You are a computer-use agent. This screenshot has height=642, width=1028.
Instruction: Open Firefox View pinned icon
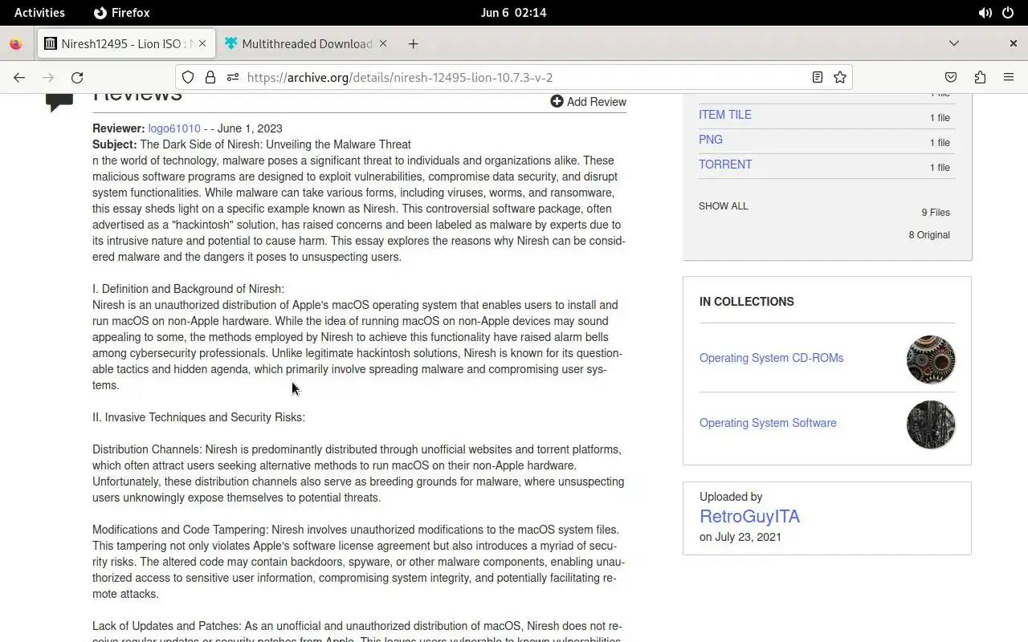pos(16,43)
